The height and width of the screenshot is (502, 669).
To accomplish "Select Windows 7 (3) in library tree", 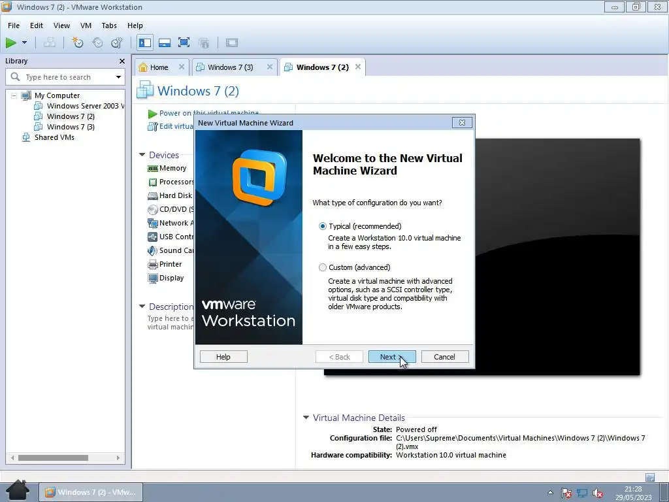I will pos(71,127).
